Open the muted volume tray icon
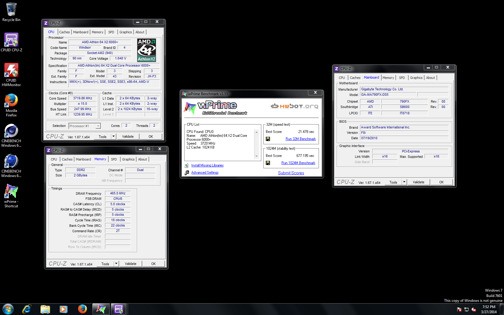This screenshot has height=315, width=504. click(x=474, y=309)
